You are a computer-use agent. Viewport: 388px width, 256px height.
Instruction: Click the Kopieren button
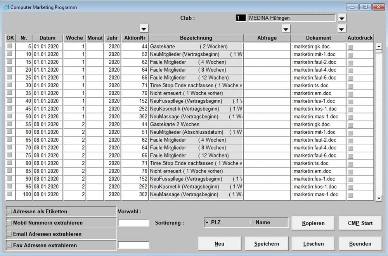[313, 223]
